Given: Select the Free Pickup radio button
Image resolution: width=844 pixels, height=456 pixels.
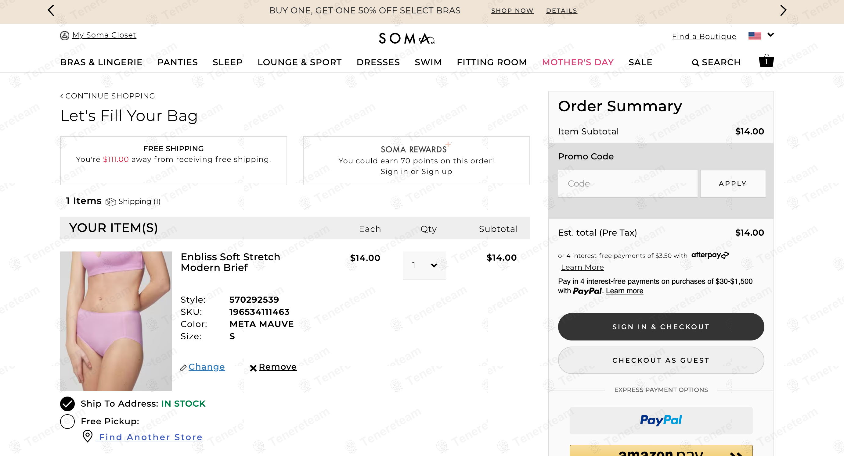Looking at the screenshot, I should tap(67, 421).
